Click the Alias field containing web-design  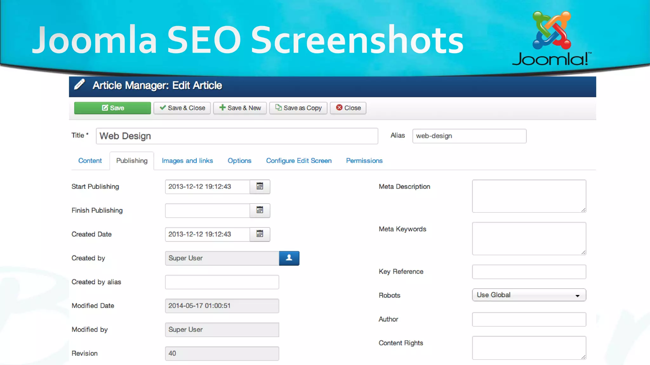click(x=469, y=136)
